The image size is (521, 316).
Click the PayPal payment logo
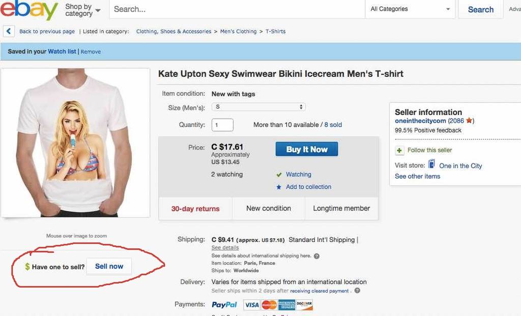click(224, 305)
